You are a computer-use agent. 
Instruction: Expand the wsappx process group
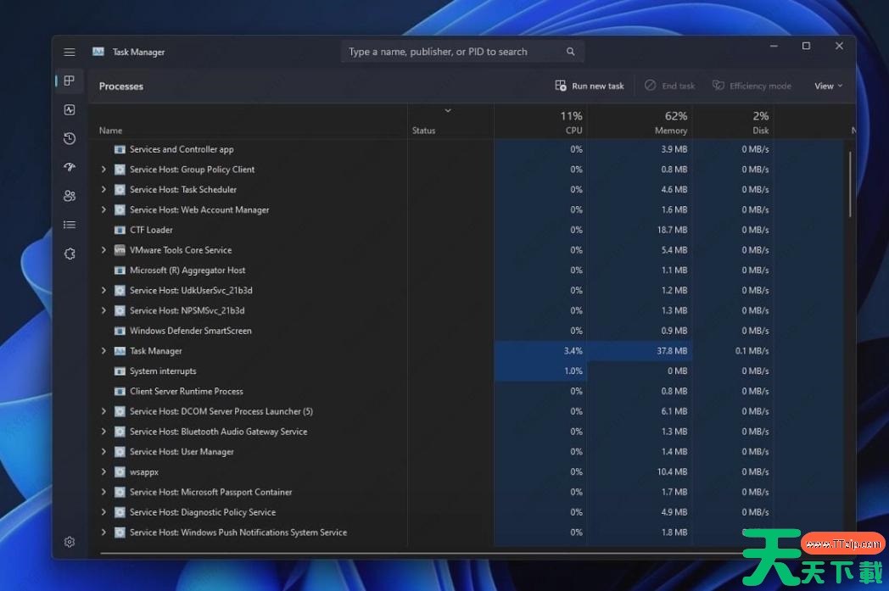click(x=103, y=472)
